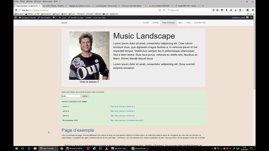This screenshot has width=269, height=151.
Task: Click the reload page icon in address bar
Action: [x=164, y=10]
